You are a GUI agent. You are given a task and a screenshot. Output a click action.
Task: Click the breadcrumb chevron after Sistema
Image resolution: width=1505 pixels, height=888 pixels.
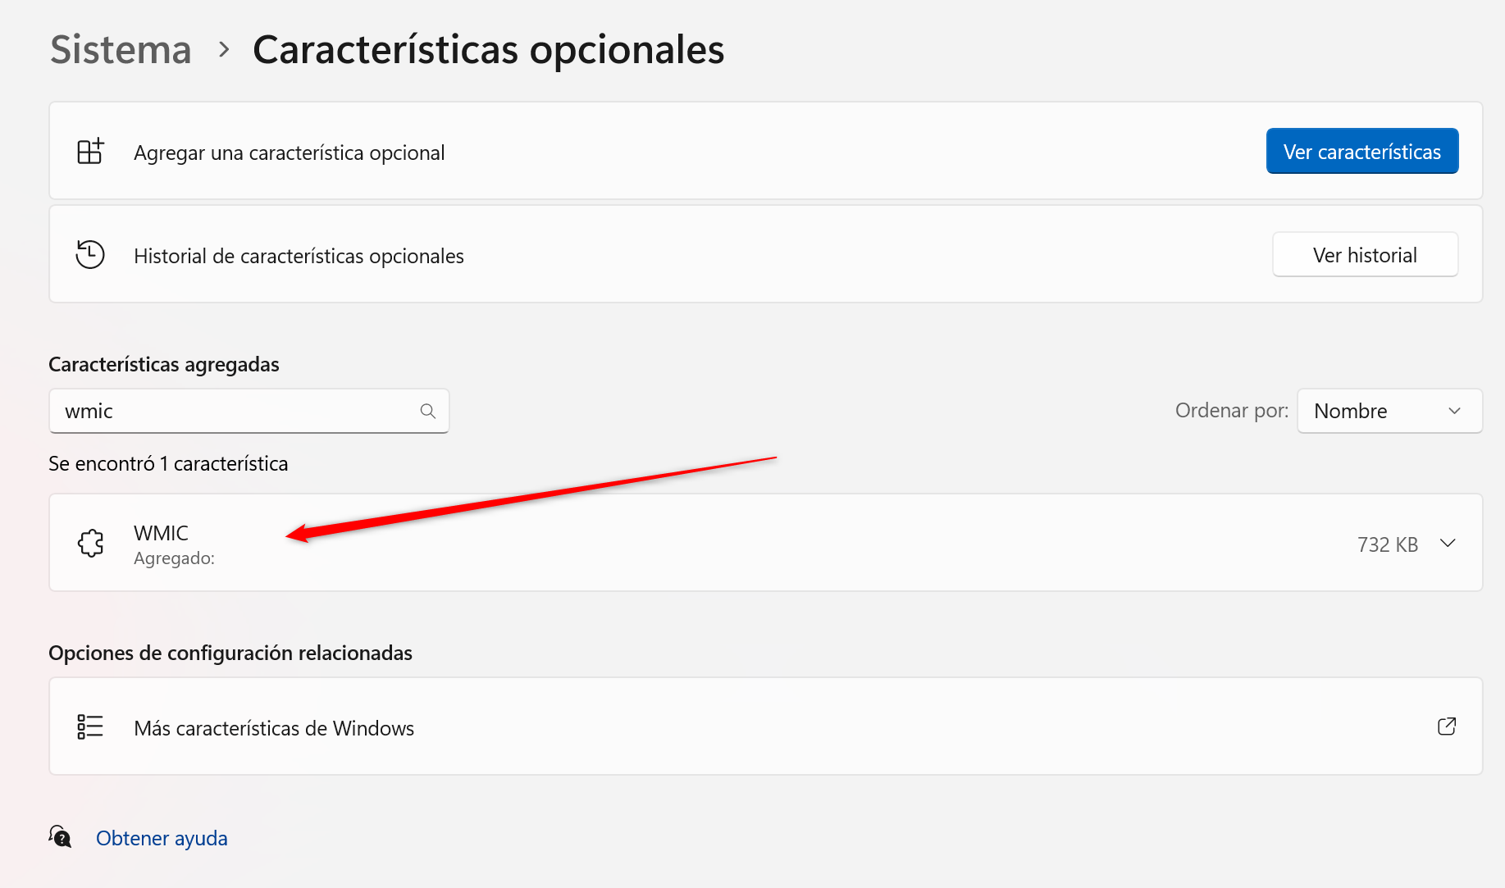point(224,50)
